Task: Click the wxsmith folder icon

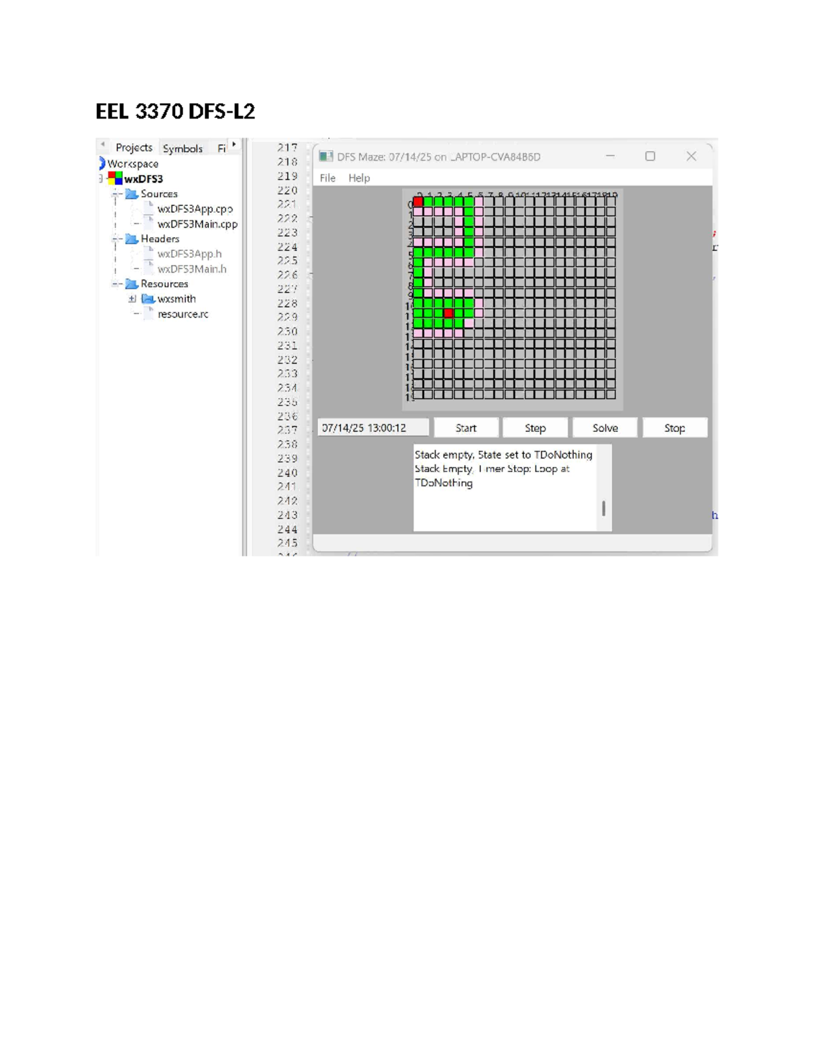Action: tap(149, 298)
